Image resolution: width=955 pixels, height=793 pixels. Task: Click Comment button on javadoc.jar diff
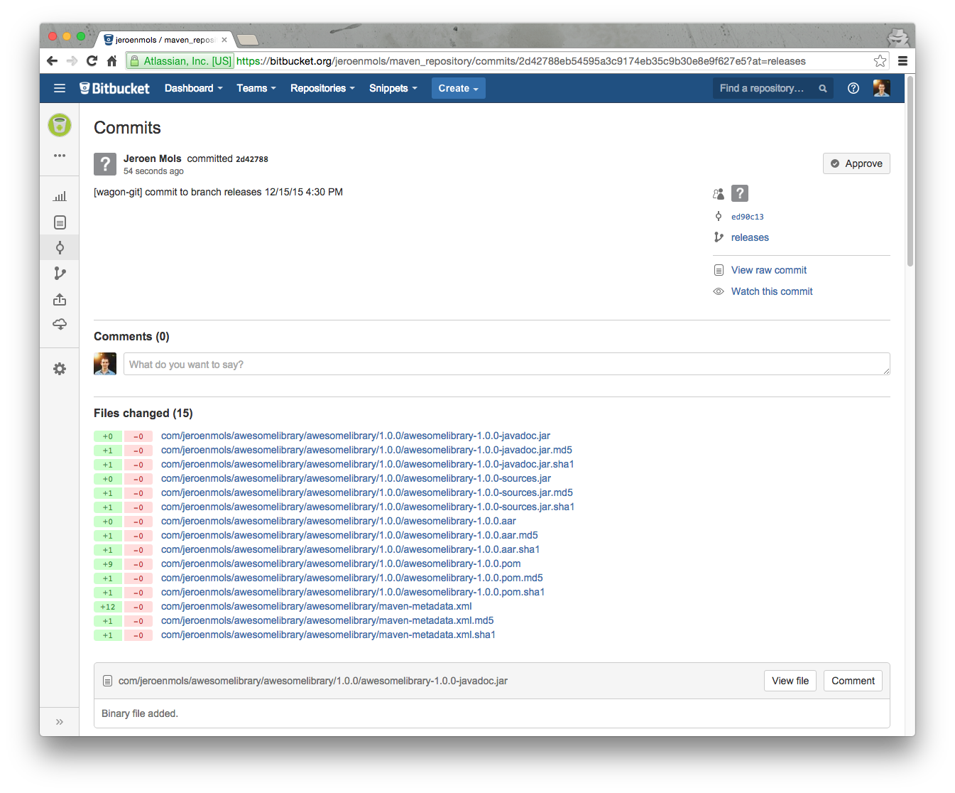tap(853, 681)
